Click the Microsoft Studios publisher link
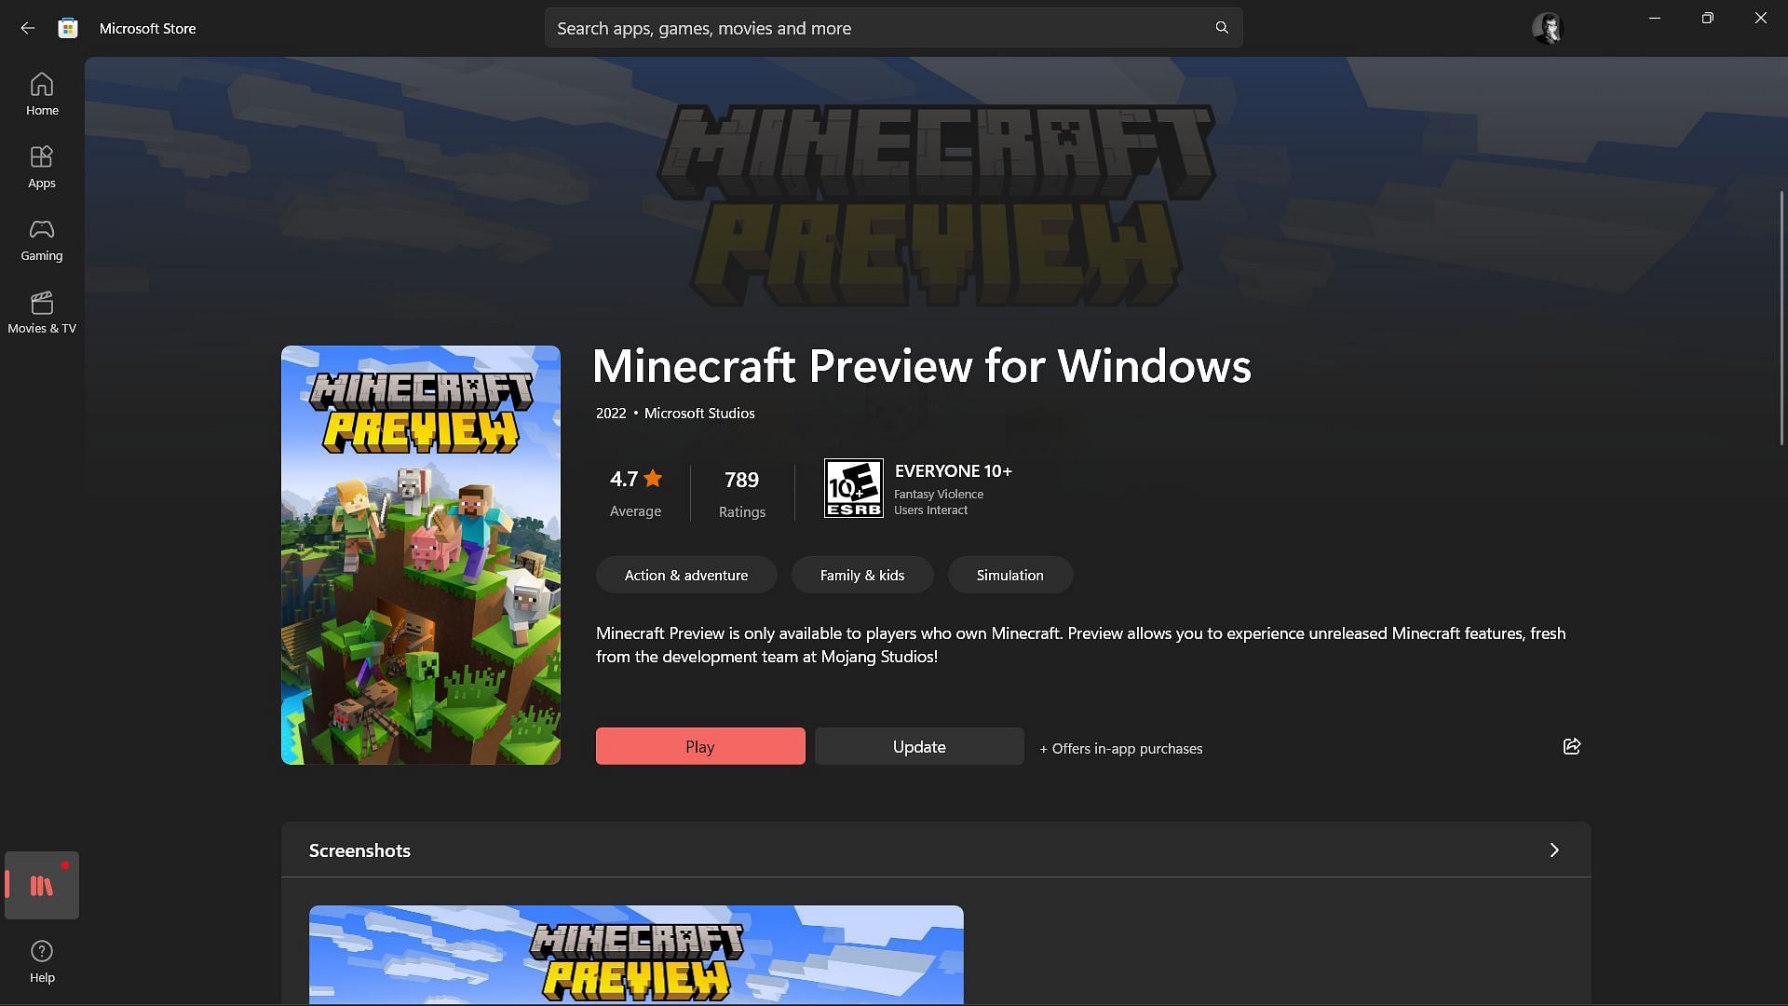 (x=698, y=412)
